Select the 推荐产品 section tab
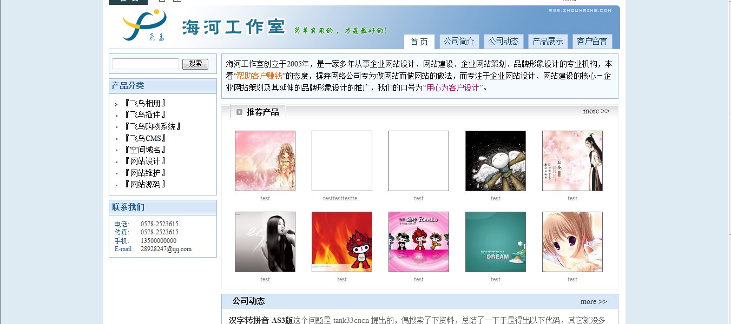731x324 pixels. 258,112
